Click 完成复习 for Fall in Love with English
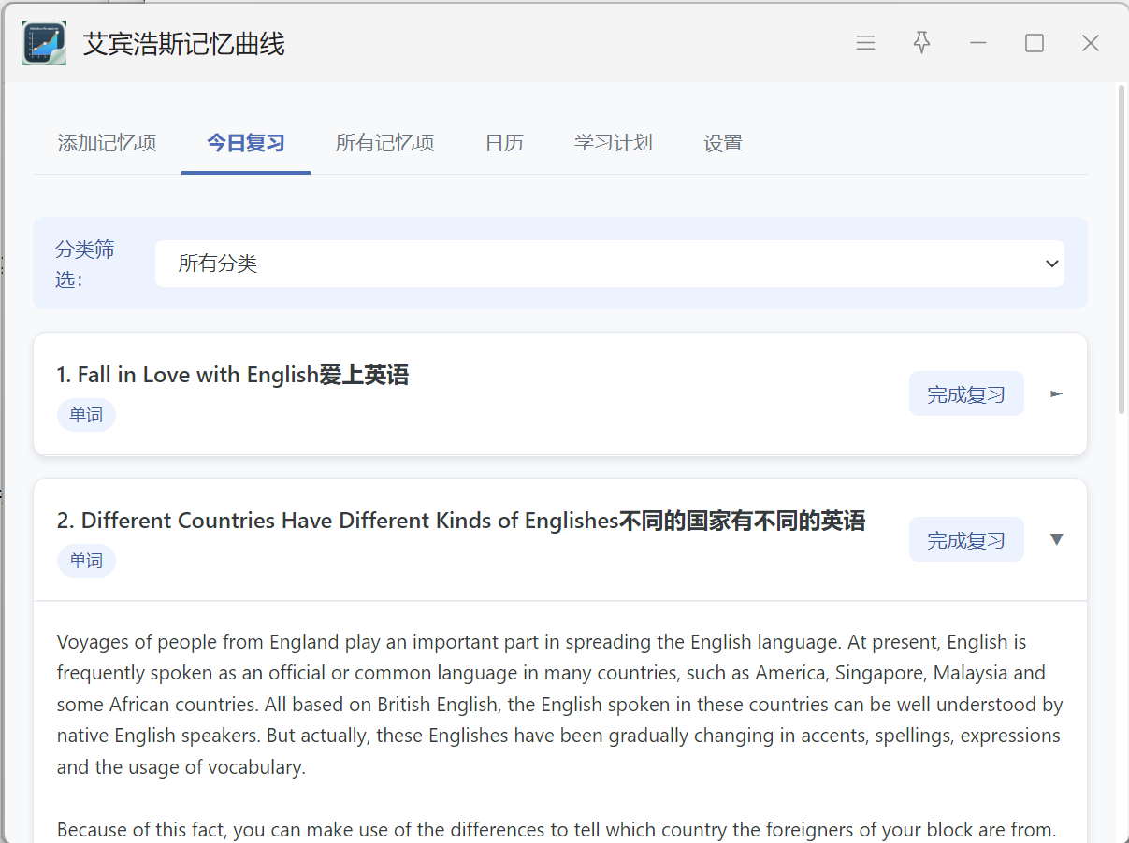This screenshot has width=1129, height=843. click(966, 394)
